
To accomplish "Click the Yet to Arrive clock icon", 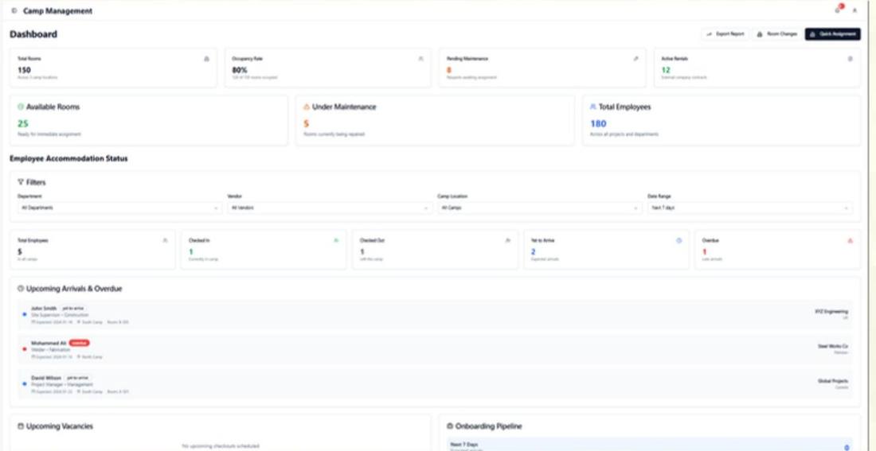I will click(679, 240).
